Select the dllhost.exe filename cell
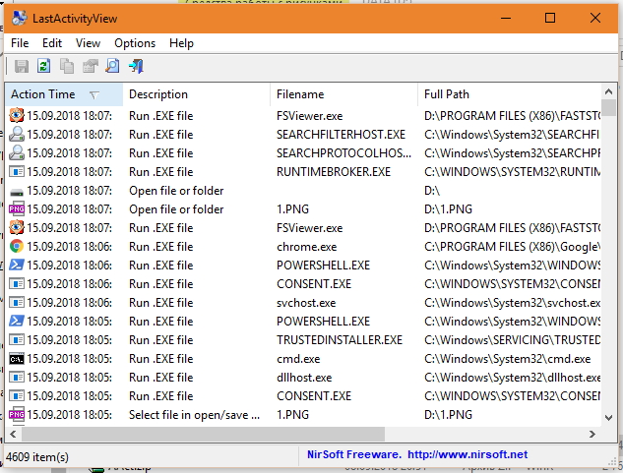623x473 pixels. [304, 378]
